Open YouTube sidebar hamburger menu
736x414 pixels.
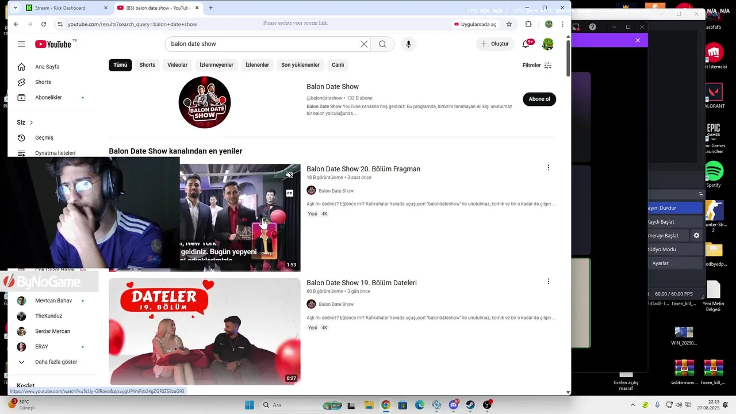21,44
